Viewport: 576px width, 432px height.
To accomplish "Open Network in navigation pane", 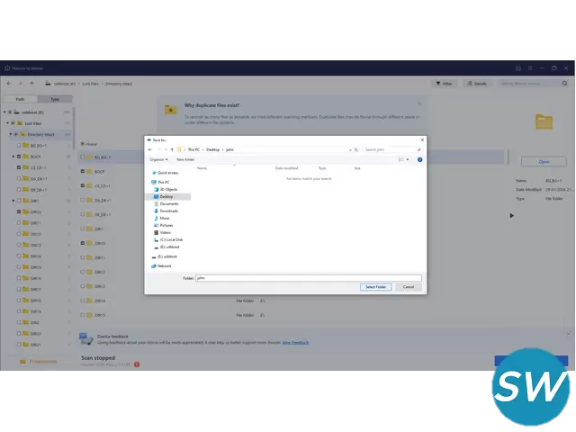I will pyautogui.click(x=164, y=265).
